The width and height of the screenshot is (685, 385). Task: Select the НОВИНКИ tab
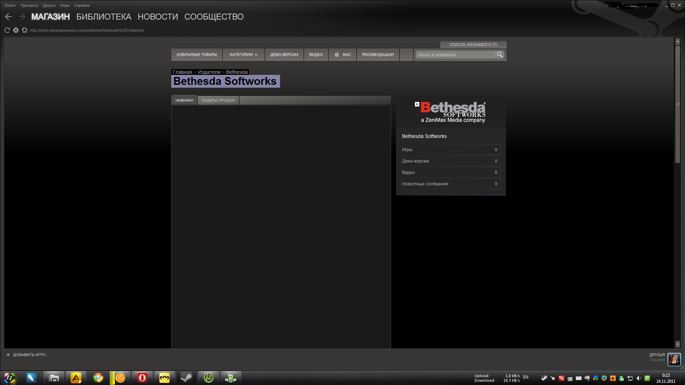pos(184,100)
